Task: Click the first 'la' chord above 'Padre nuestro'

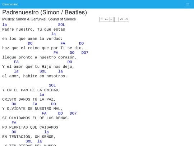Action: pos(5,25)
